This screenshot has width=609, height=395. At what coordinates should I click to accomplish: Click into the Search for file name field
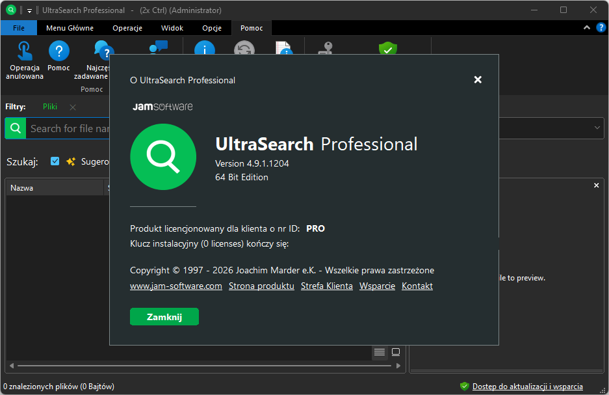[x=68, y=128]
